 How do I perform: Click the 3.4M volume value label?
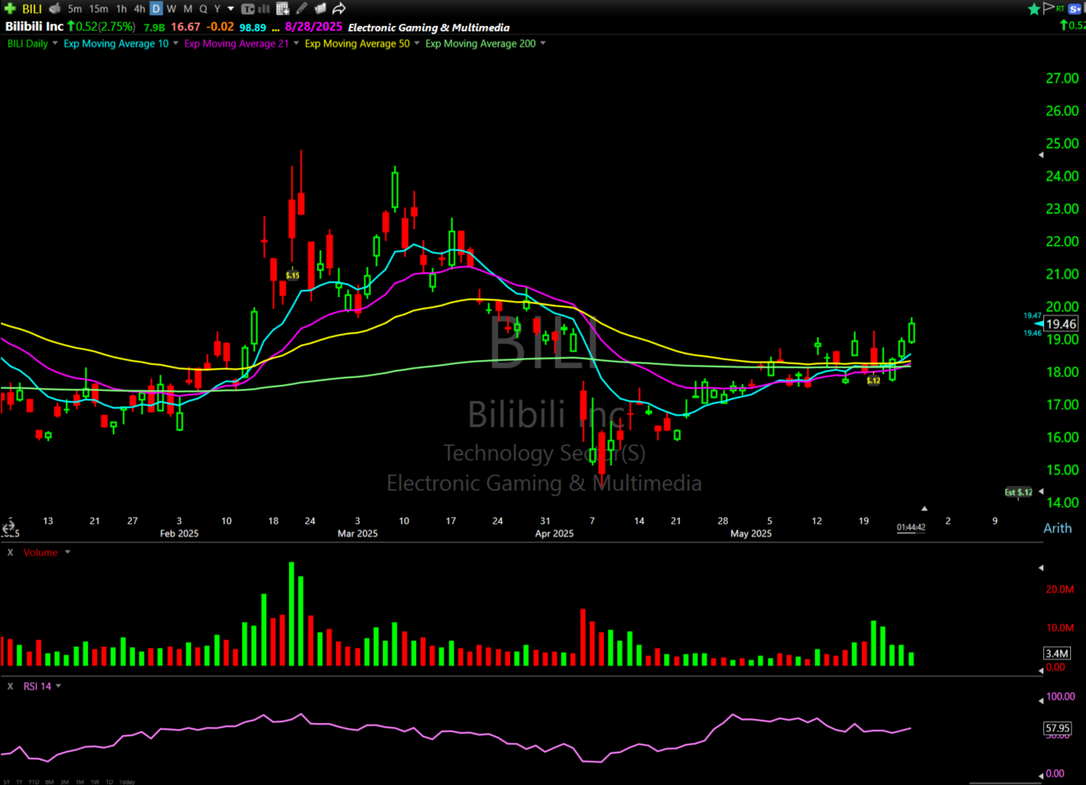[x=1058, y=654]
